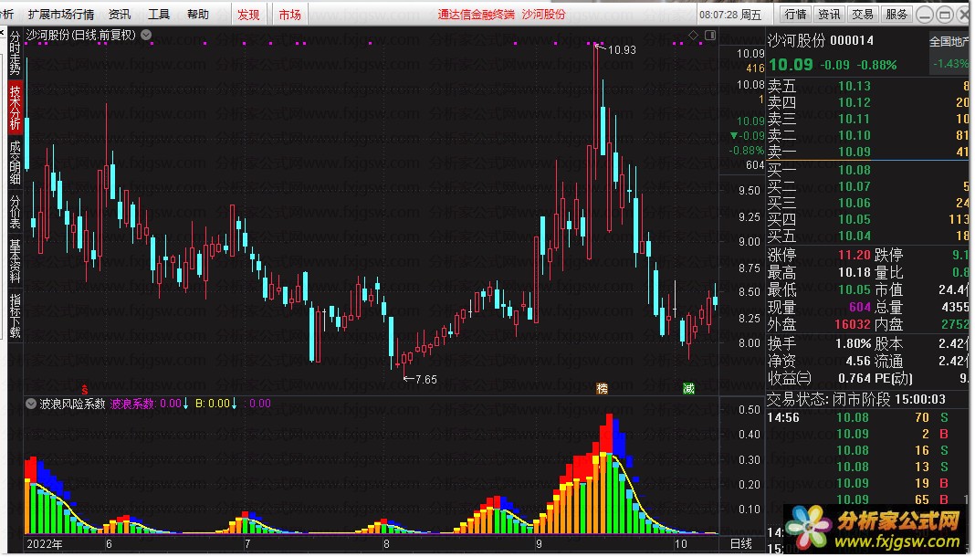Screen dimensions: 975x557
Task: Expand the 波浪风险系数 indicator menu arrow
Action: tap(30, 404)
